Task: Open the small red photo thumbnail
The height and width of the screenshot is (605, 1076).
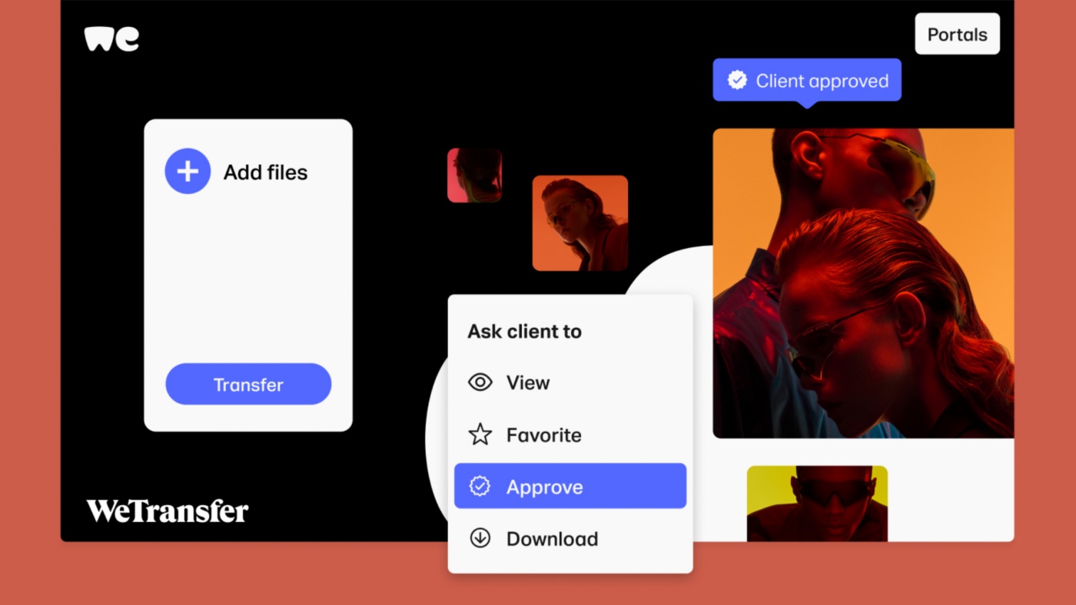Action: [474, 175]
